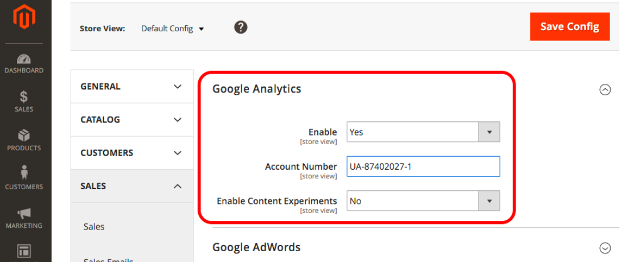This screenshot has width=622, height=262.
Task: Click the Account Number field label
Action: click(x=301, y=166)
